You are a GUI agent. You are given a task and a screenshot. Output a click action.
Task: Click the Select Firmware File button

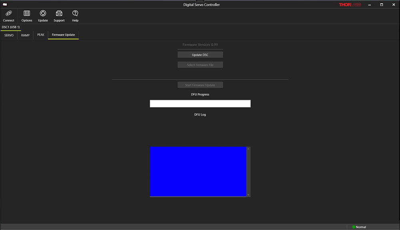pos(200,65)
